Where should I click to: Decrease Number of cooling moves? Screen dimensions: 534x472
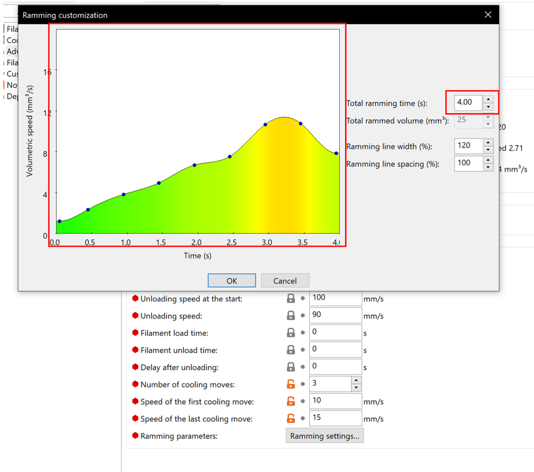(356, 388)
